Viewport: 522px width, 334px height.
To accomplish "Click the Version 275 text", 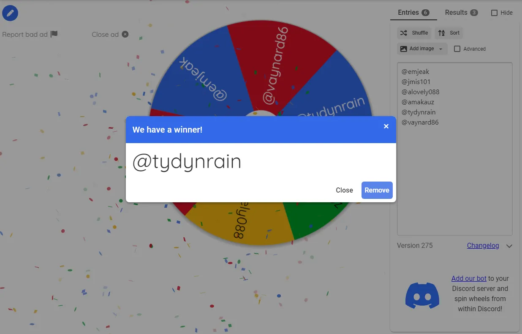I will coord(415,246).
